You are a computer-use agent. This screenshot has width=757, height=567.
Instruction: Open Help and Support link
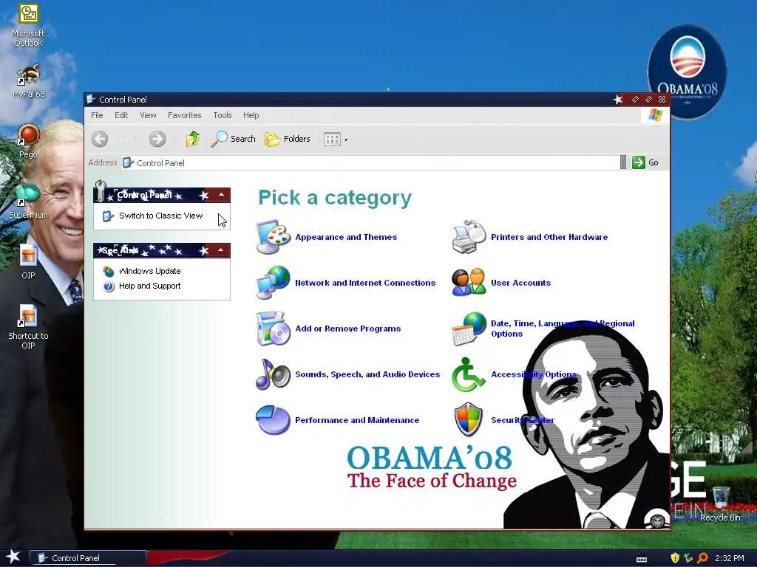tap(149, 286)
